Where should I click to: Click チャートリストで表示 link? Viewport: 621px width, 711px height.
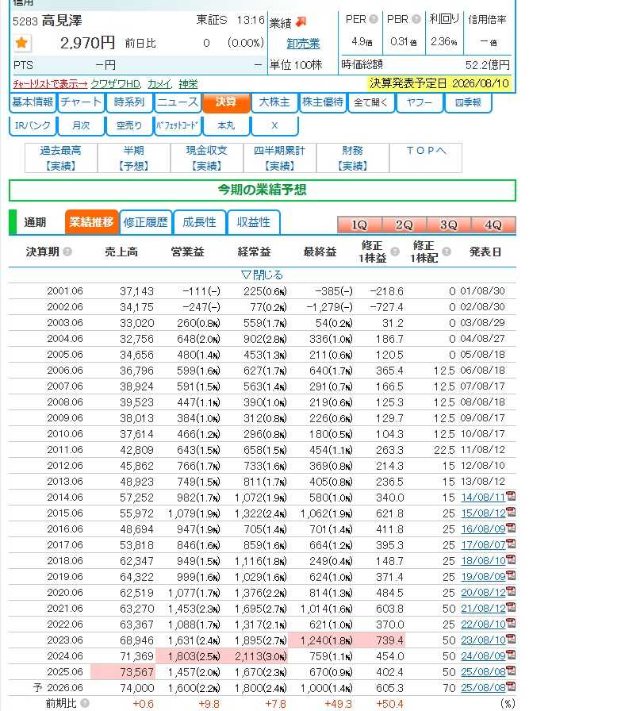(x=50, y=84)
